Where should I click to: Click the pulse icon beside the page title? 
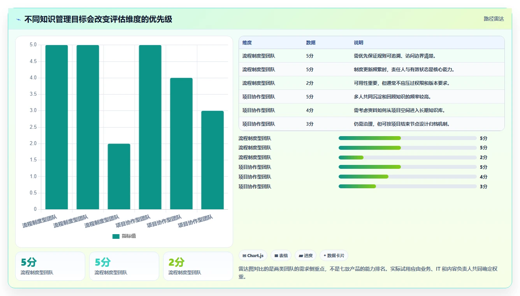click(18, 19)
